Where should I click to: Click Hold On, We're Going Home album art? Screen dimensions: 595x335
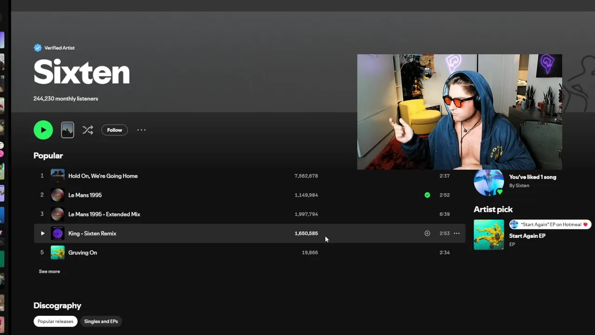[58, 176]
